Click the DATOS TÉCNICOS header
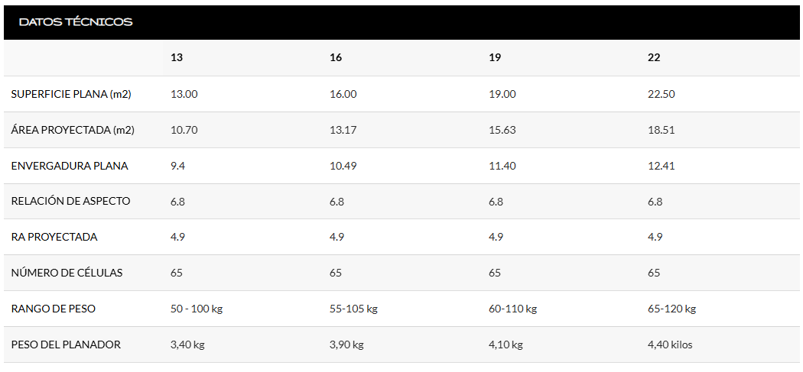This screenshot has width=803, height=372. (x=76, y=22)
